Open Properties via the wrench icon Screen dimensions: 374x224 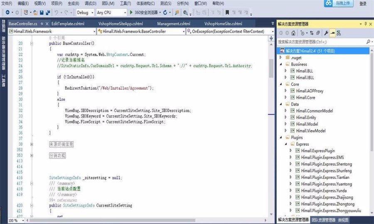326,33
